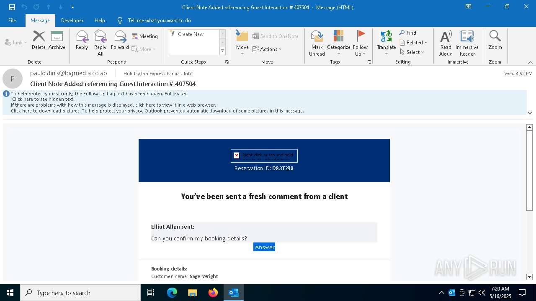The image size is (536, 301).
Task: Click the Undo arrow in the title bar
Action: 24,7
